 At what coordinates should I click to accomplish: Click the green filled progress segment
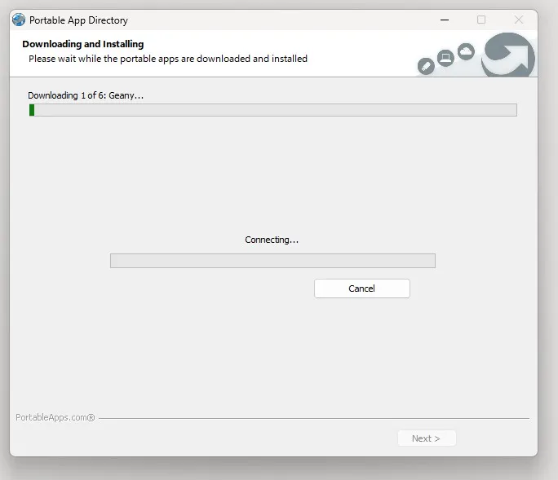pos(32,110)
